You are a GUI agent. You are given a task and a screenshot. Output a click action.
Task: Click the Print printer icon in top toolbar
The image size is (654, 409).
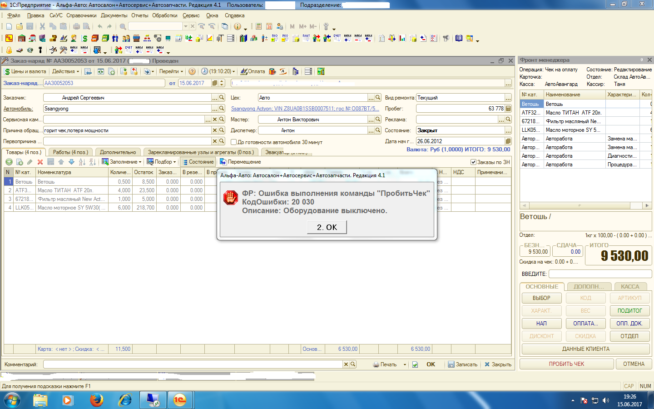(x=76, y=26)
